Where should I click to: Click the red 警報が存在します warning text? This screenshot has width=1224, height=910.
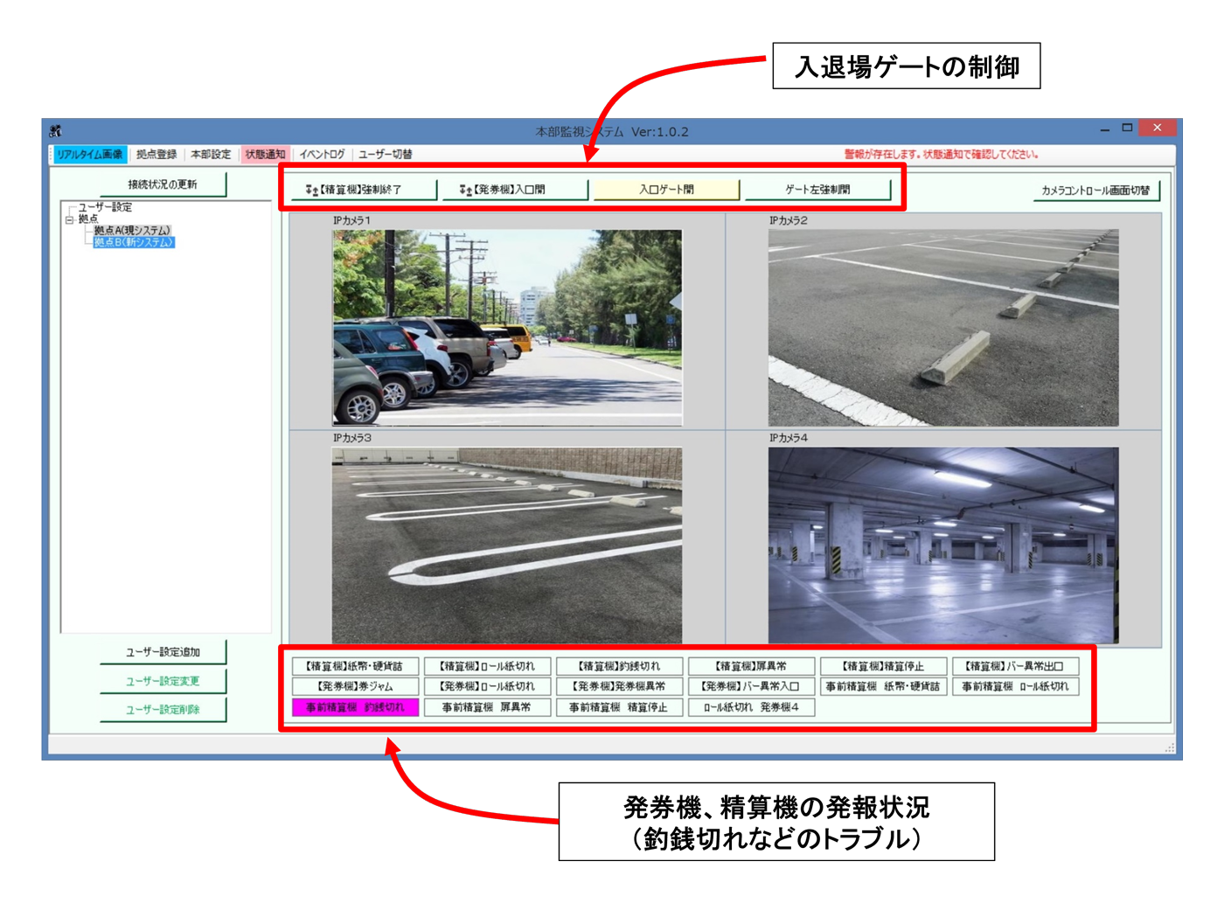(941, 155)
